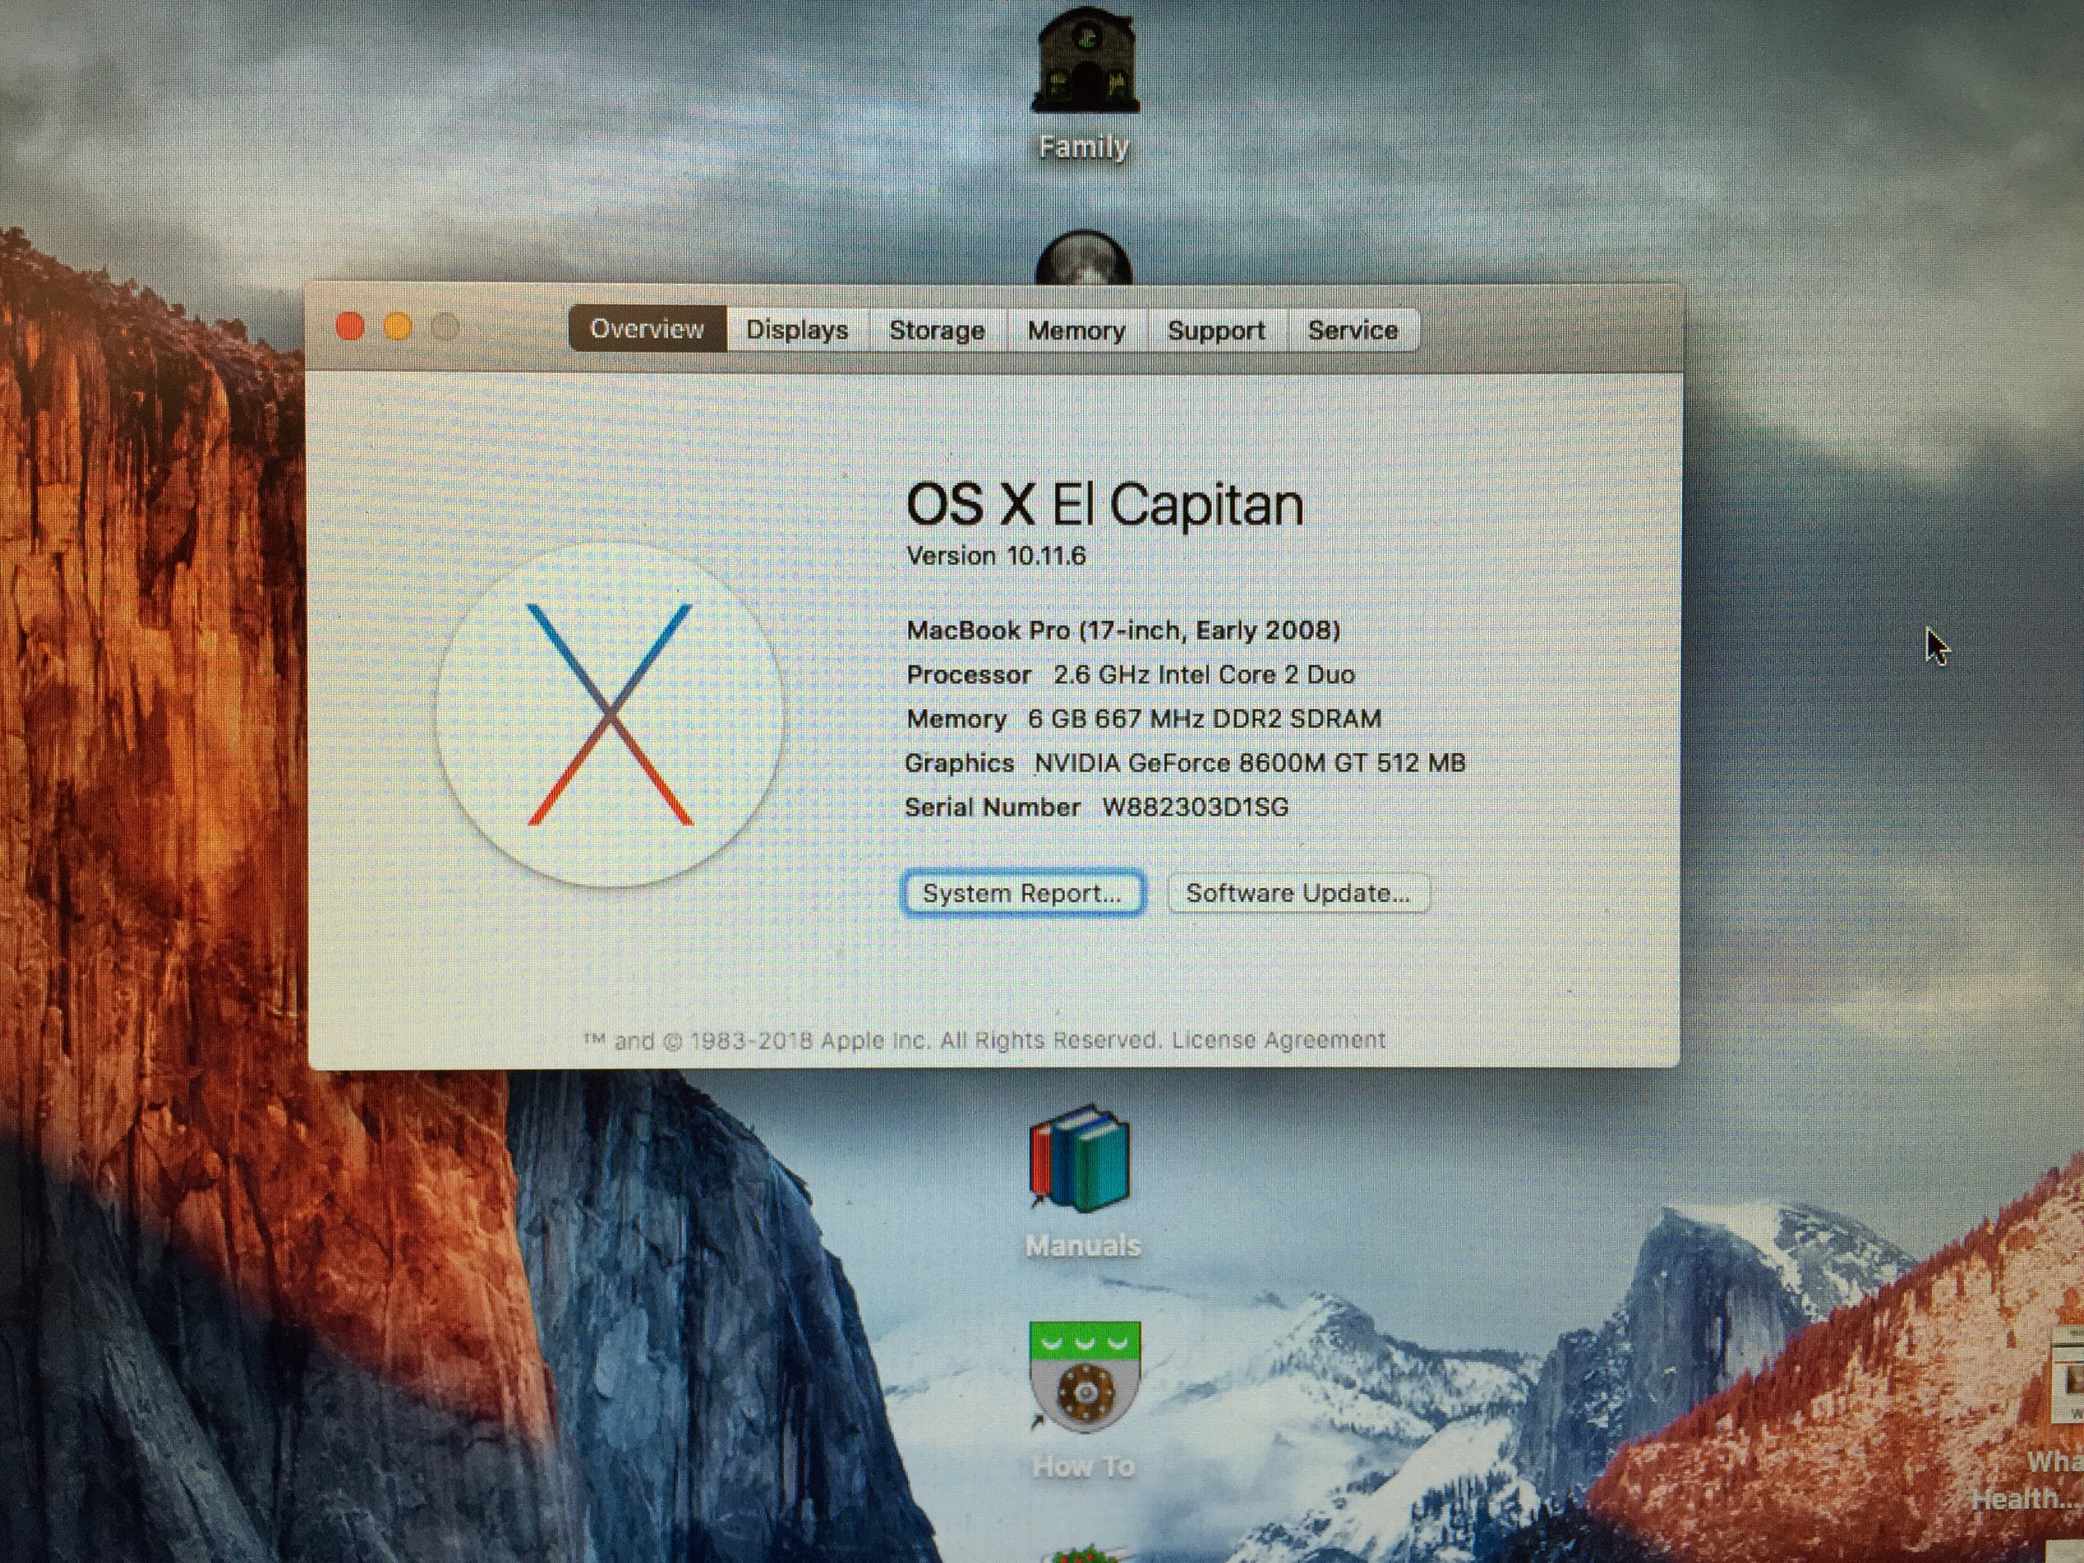Click the OS X El Capitan title

point(1104,505)
